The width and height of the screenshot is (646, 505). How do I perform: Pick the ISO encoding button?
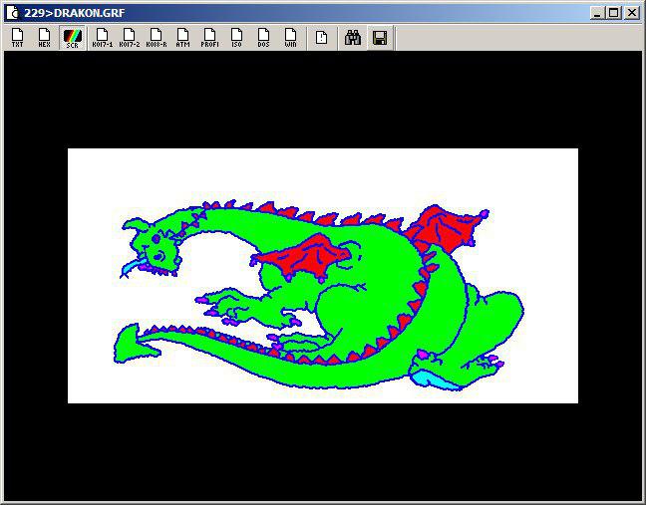point(237,38)
